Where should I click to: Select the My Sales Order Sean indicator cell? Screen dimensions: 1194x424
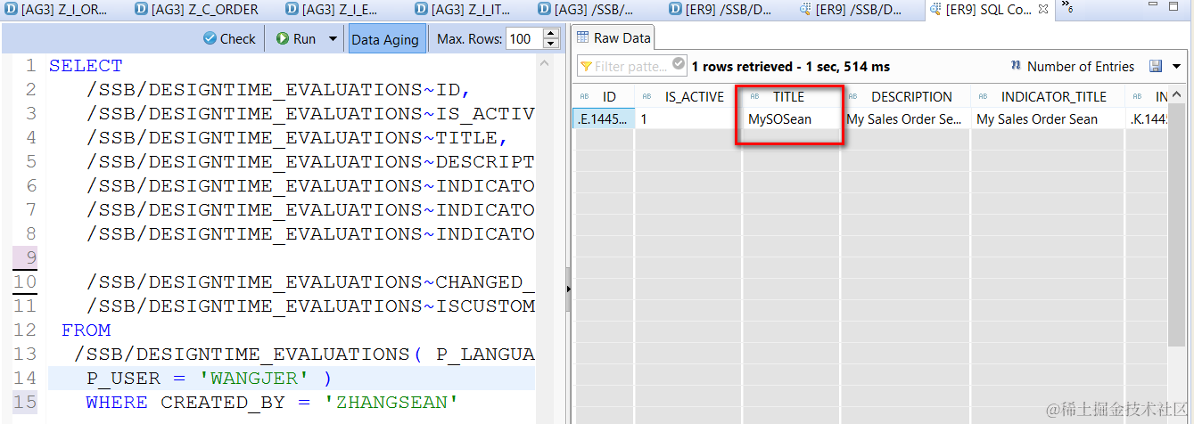[x=1047, y=118]
